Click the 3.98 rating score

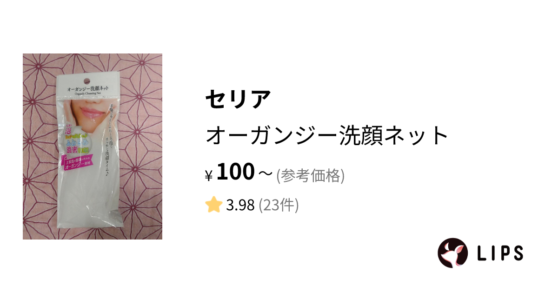[x=240, y=205]
